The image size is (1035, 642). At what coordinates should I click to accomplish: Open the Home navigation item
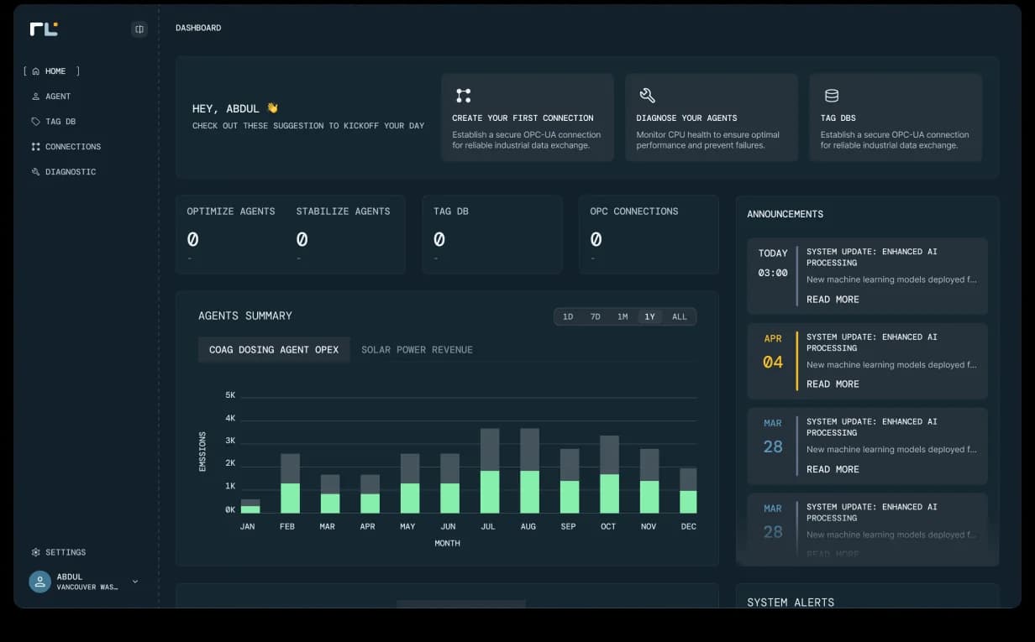(x=52, y=71)
